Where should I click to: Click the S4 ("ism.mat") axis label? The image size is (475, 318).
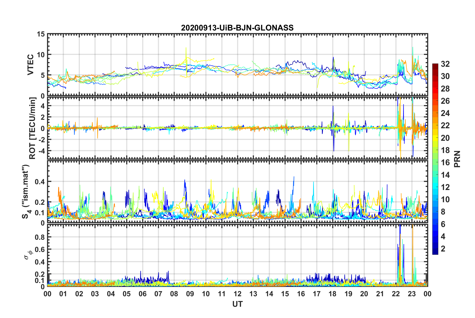(26, 192)
